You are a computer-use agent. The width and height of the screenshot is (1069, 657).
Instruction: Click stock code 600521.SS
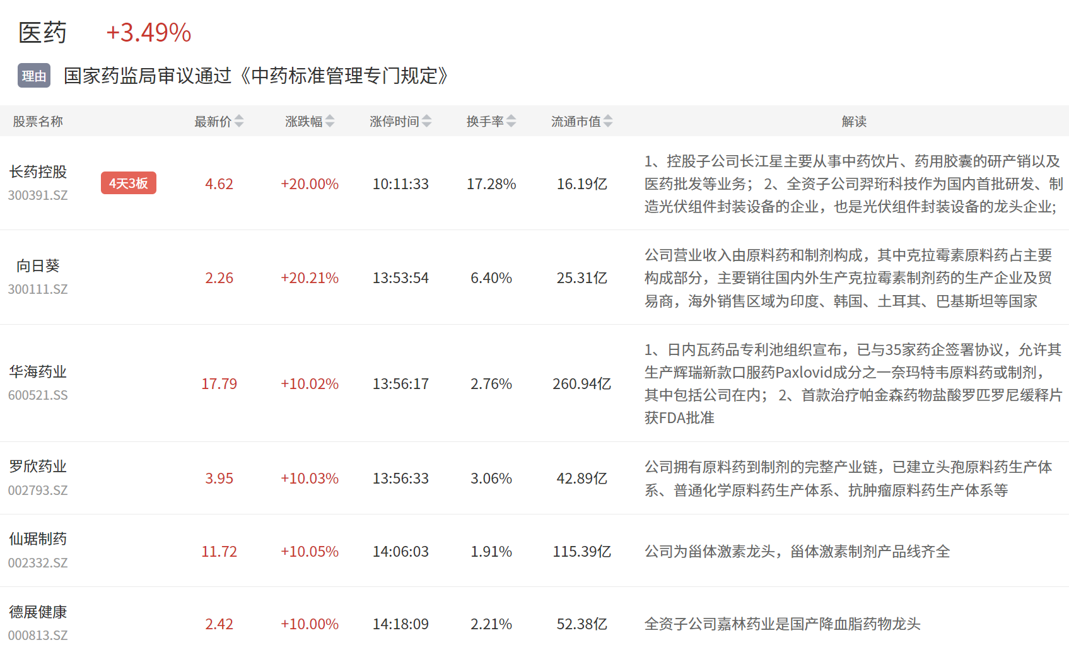[x=38, y=395]
